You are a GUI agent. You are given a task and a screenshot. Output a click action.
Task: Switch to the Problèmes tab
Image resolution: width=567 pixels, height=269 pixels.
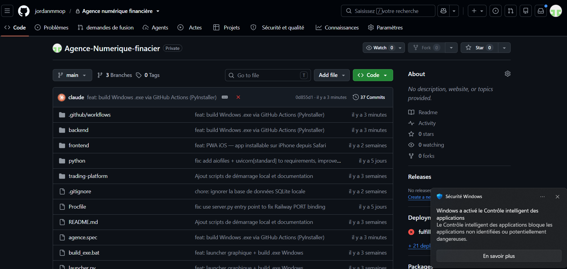52,27
